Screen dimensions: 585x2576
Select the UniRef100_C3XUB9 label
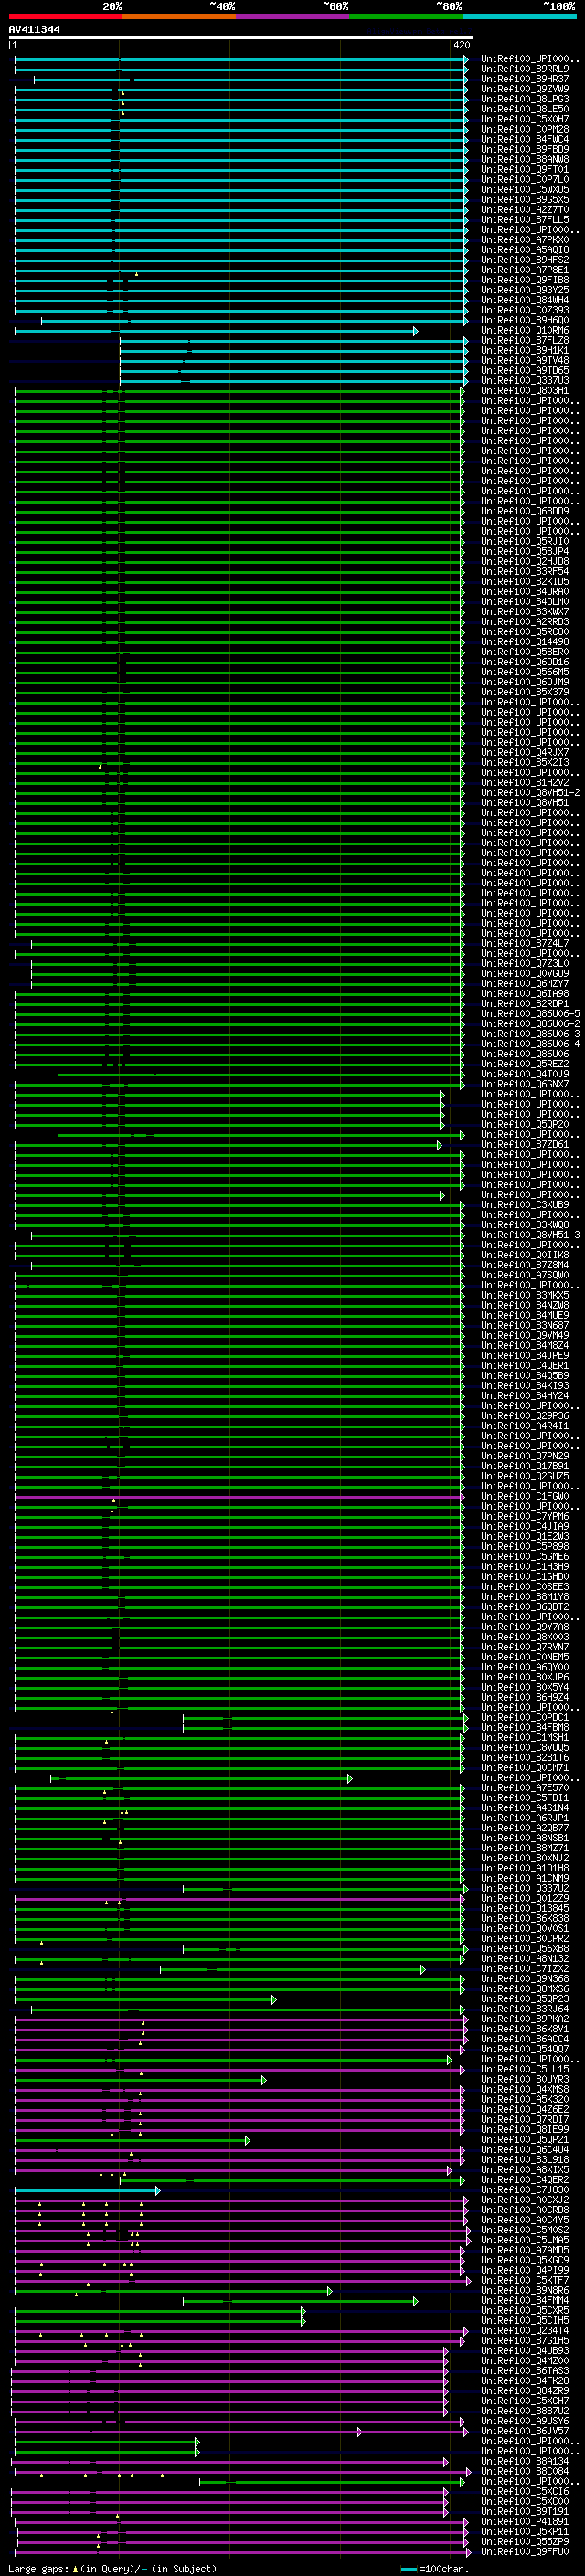525,1205
